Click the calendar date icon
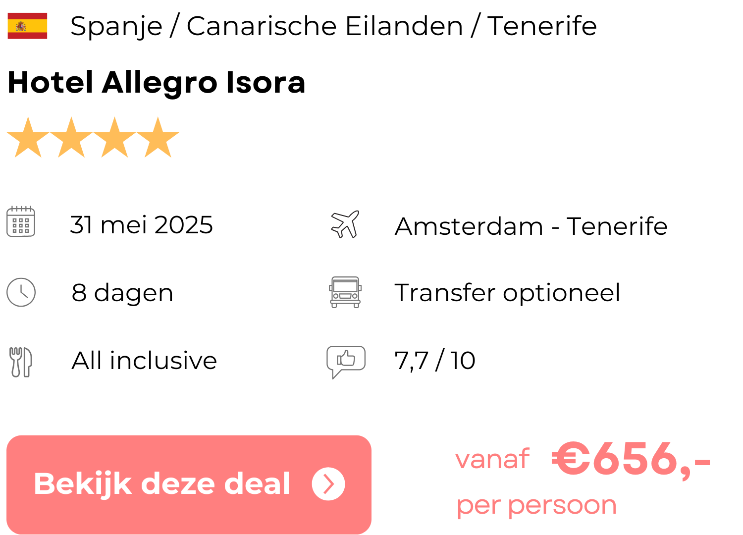This screenshot has height=535, width=743. 21,222
